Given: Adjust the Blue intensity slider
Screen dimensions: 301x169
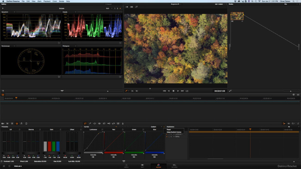Looking at the screenshot, I should pos(155,153).
